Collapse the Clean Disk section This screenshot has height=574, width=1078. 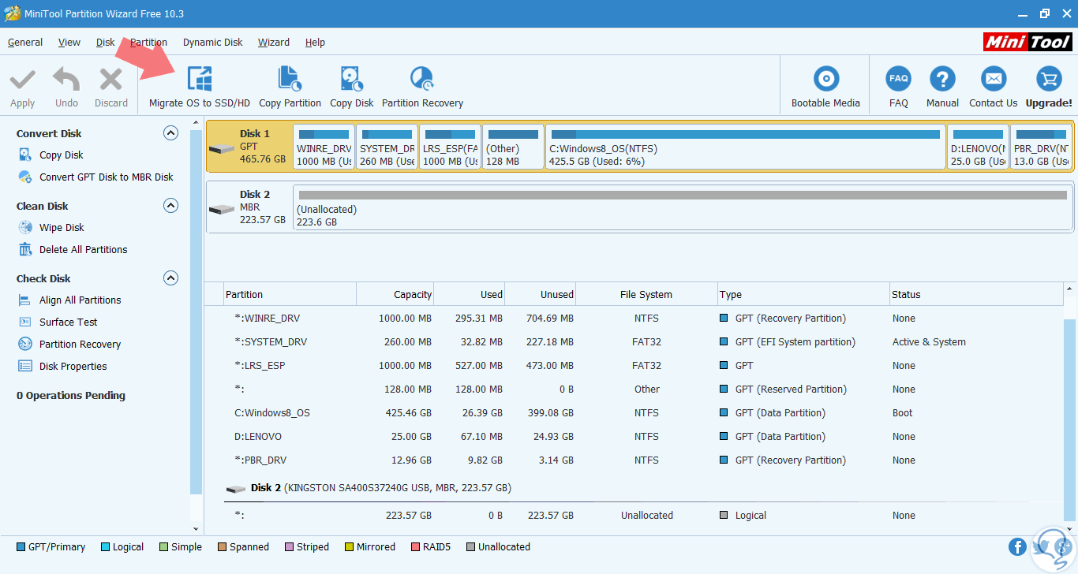click(x=170, y=206)
